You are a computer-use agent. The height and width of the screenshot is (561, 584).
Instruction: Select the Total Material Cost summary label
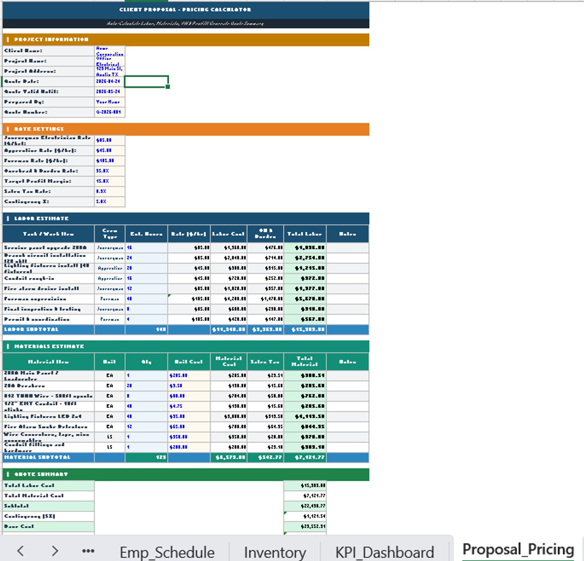[x=48, y=496]
